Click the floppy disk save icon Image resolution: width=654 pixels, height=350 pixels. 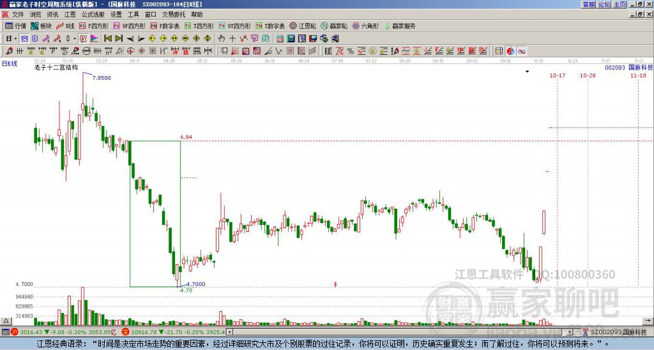(x=313, y=39)
